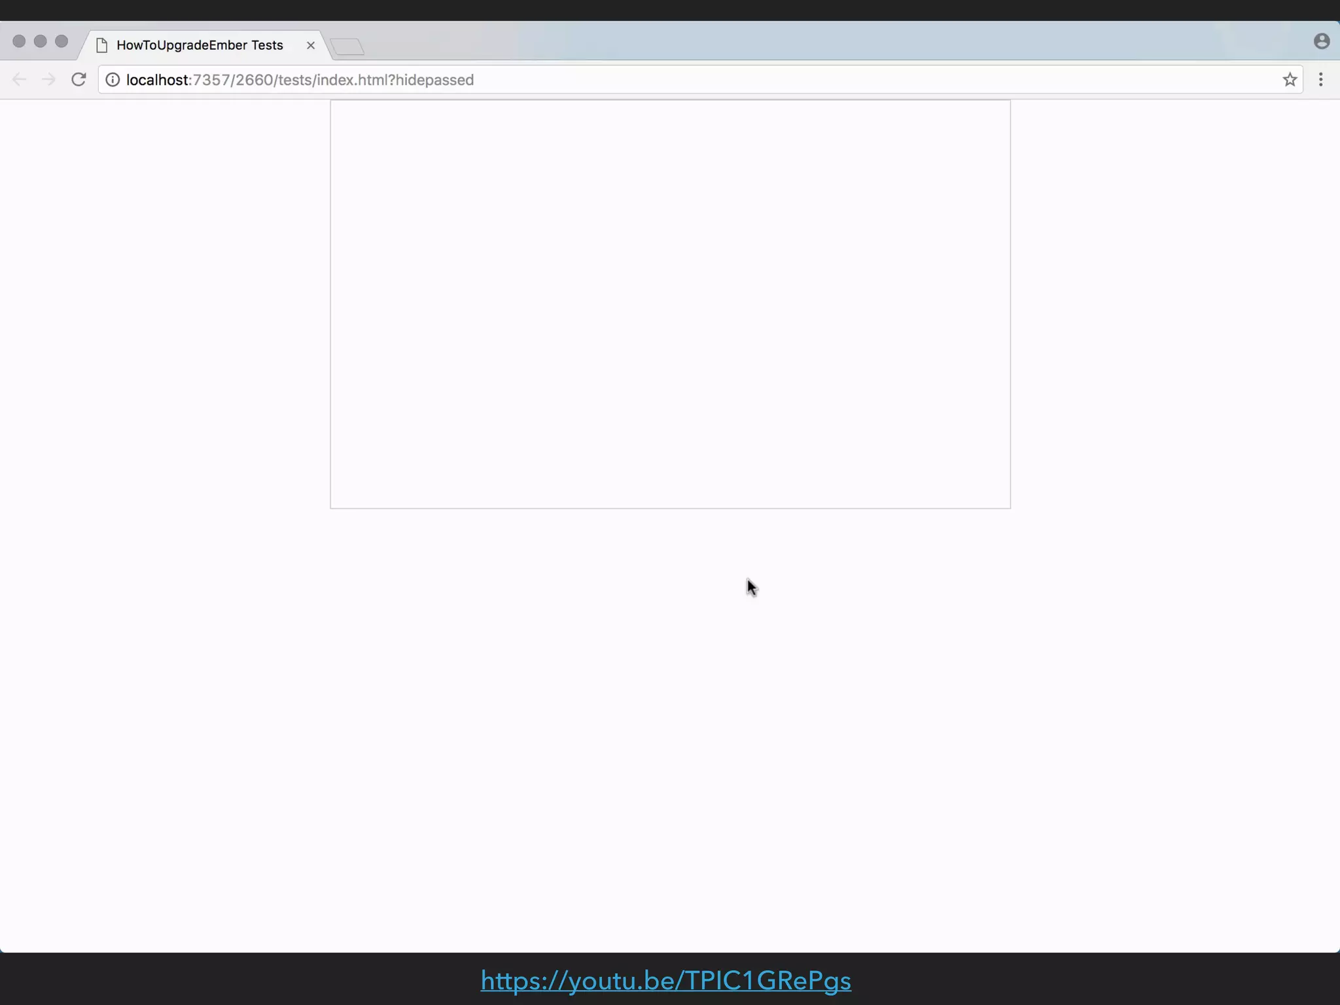Open the site information icon beside localhost
The height and width of the screenshot is (1005, 1340).
[113, 80]
